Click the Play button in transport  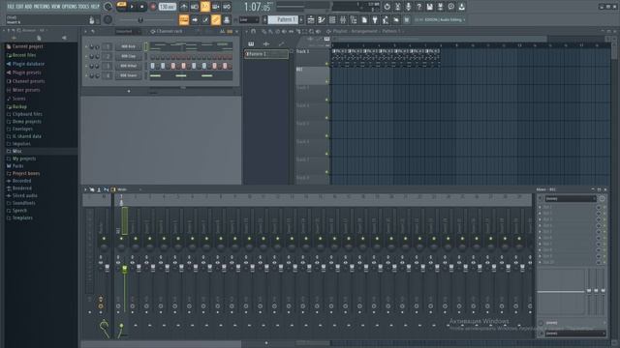132,7
